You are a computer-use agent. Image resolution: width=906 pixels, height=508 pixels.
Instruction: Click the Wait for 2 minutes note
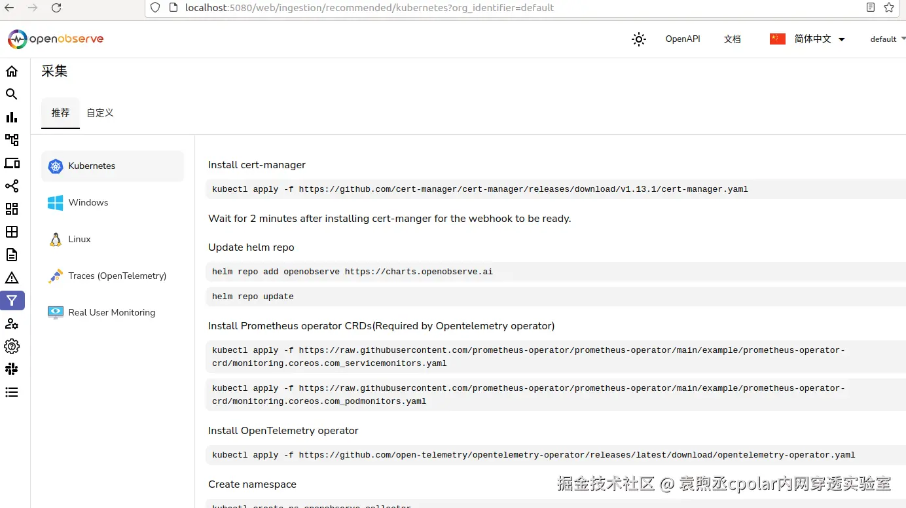(x=390, y=219)
